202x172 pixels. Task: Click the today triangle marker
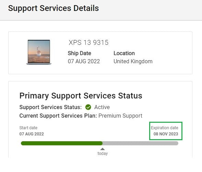103,149
